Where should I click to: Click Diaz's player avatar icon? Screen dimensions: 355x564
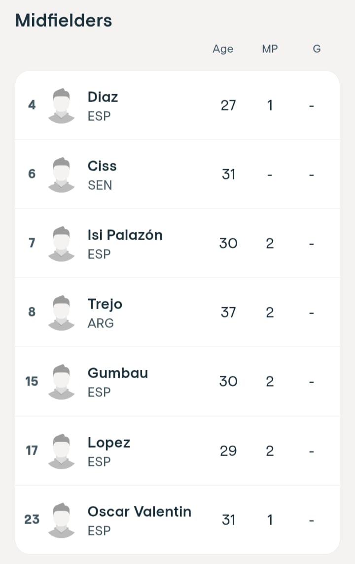61,105
